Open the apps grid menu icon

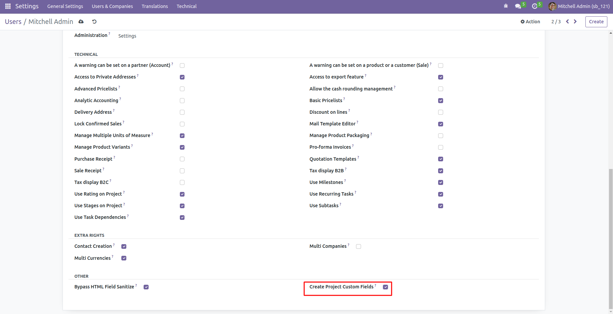point(8,6)
